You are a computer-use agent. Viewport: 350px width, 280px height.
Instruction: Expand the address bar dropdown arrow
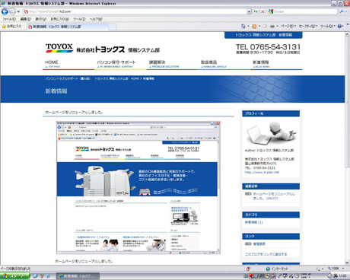click(x=249, y=11)
